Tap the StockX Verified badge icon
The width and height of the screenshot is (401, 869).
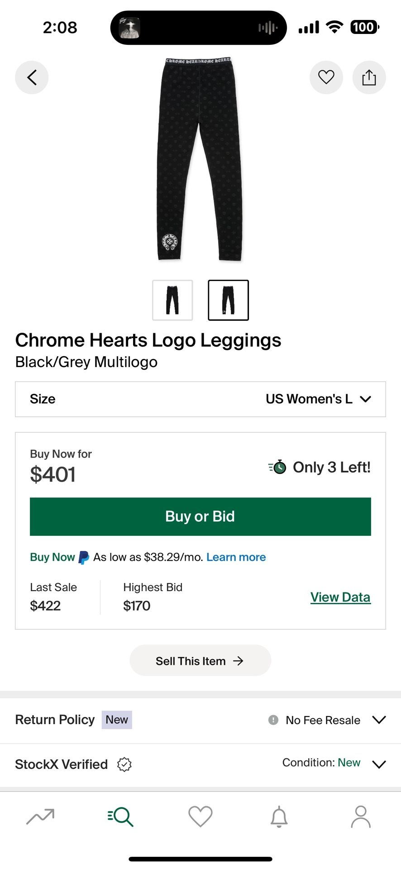pyautogui.click(x=124, y=764)
